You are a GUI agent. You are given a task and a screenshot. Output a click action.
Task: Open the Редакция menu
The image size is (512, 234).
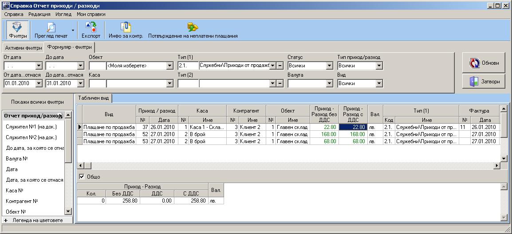coord(39,14)
